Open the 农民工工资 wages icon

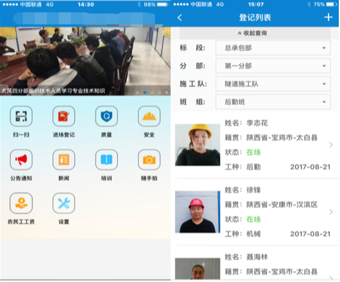click(x=21, y=203)
